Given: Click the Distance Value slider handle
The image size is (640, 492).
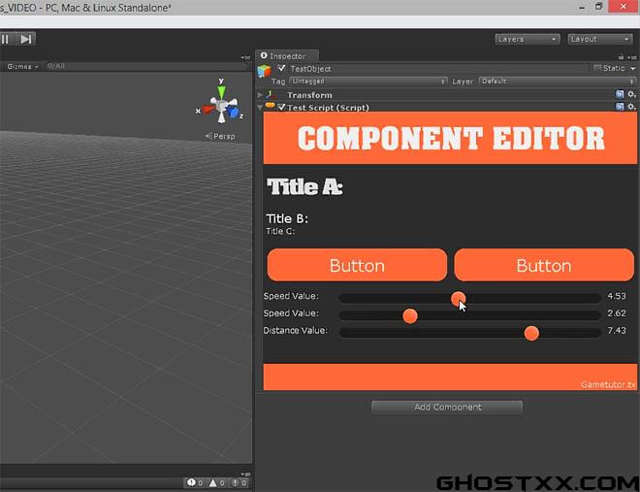Looking at the screenshot, I should pyautogui.click(x=531, y=333).
